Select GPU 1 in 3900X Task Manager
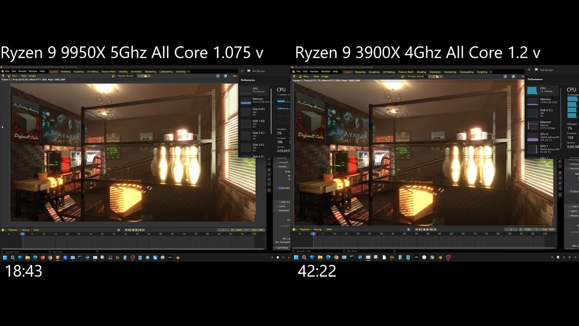Screen dimensions: 579x326 [x=542, y=149]
